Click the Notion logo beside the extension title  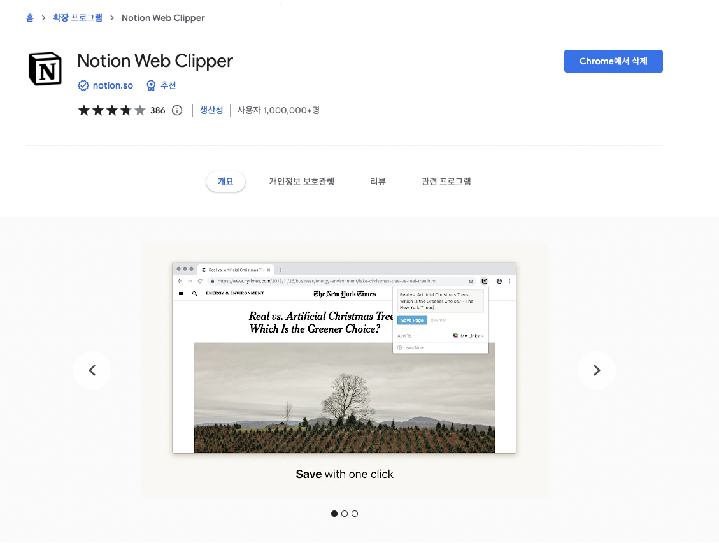coord(45,68)
